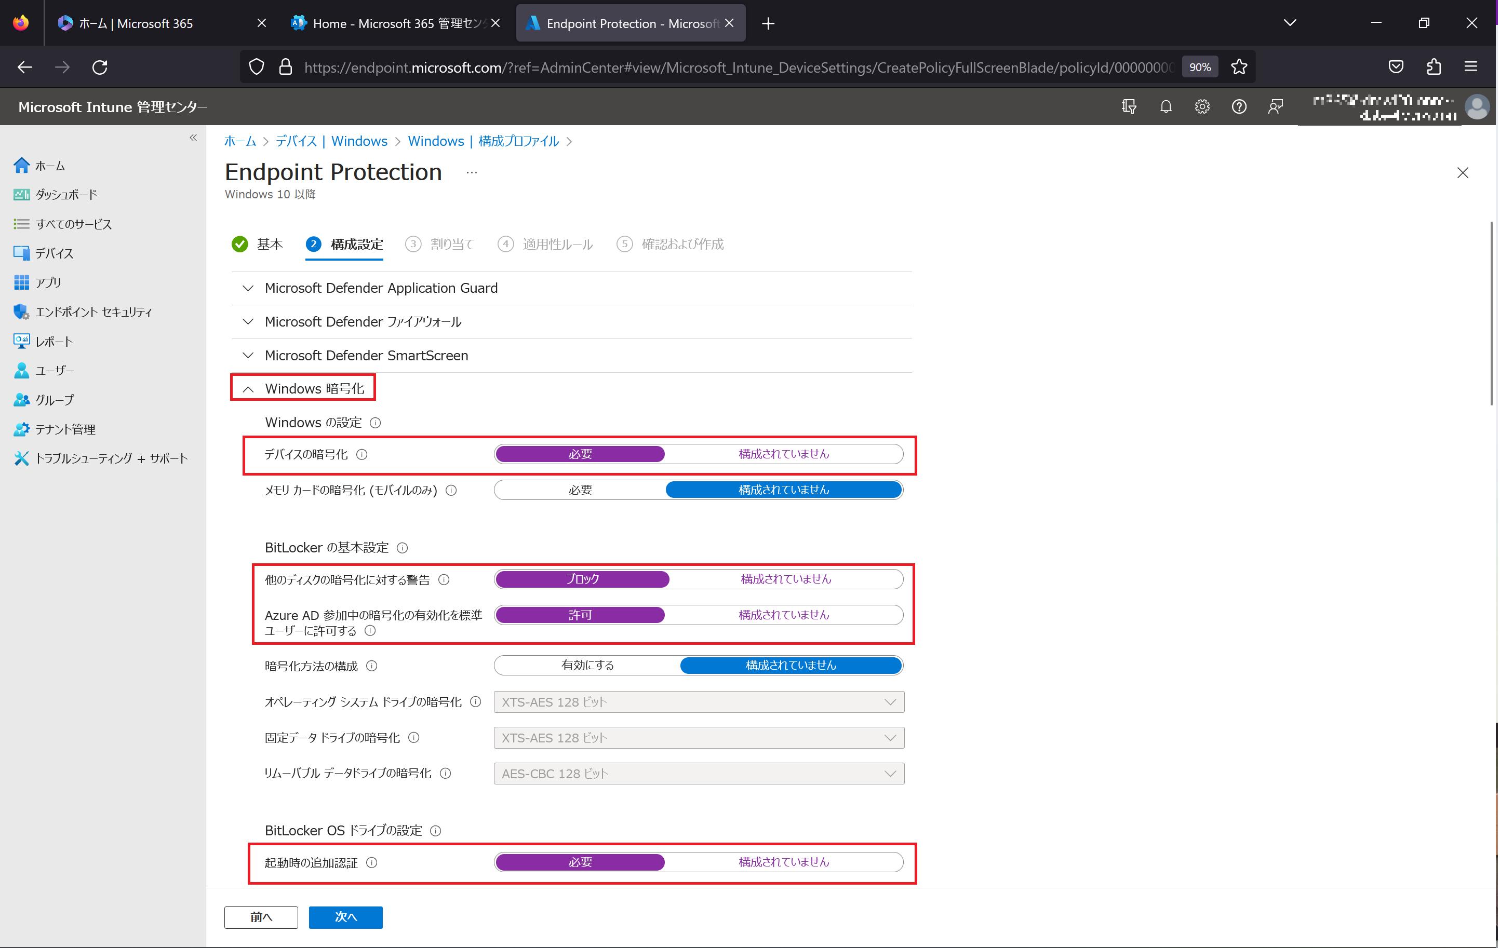Screen dimensions: 1500x948
Task: Close the Endpoint Protection blade with X
Action: [x=1463, y=172]
